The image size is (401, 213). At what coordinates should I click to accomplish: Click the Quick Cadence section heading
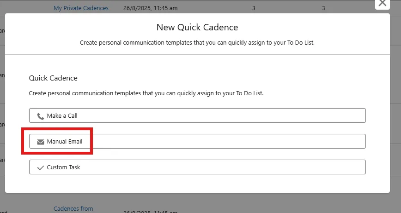(x=53, y=78)
